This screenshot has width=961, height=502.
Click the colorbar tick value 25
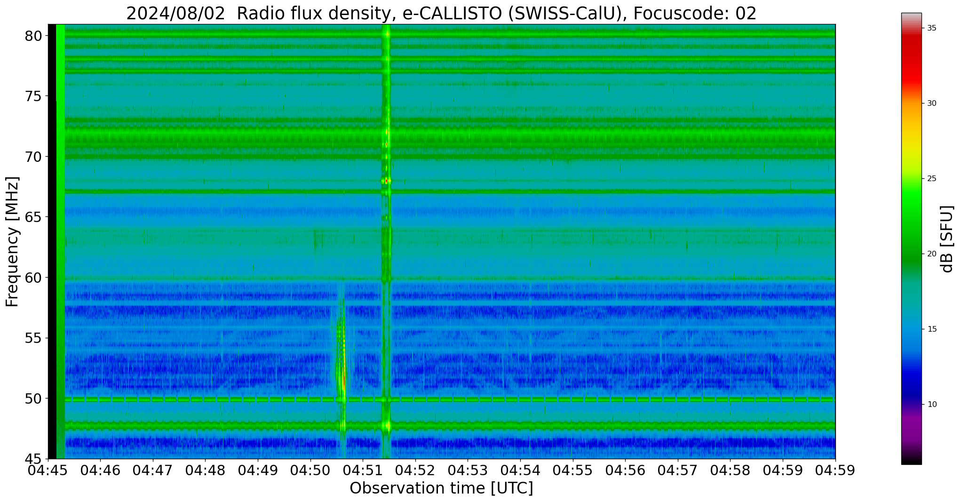tap(932, 179)
